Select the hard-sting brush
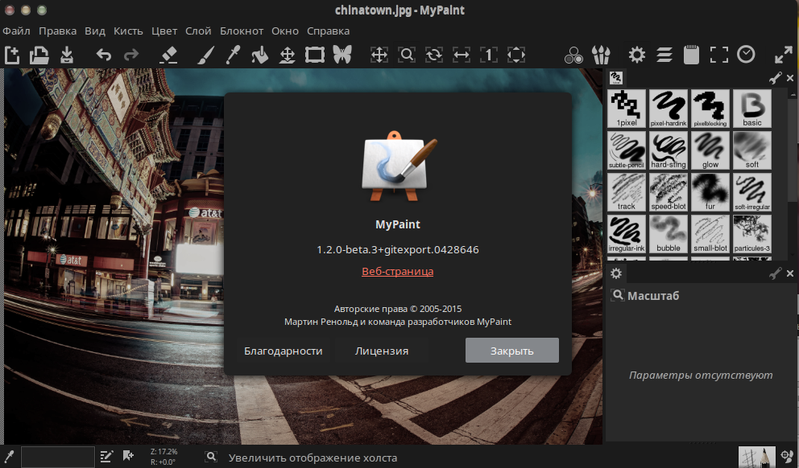 [x=669, y=150]
